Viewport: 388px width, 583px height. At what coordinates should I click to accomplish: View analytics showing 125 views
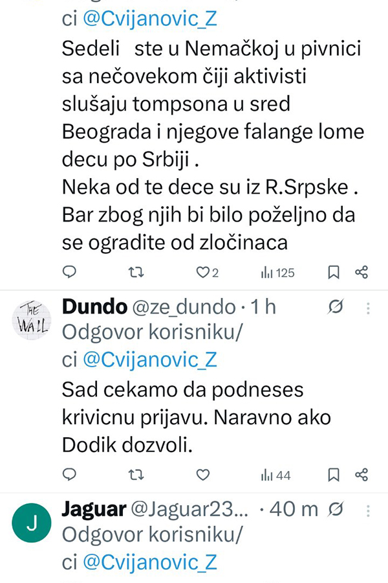point(277,273)
